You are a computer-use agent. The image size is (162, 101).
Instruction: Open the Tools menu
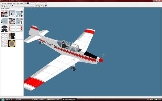[x=18, y=4]
